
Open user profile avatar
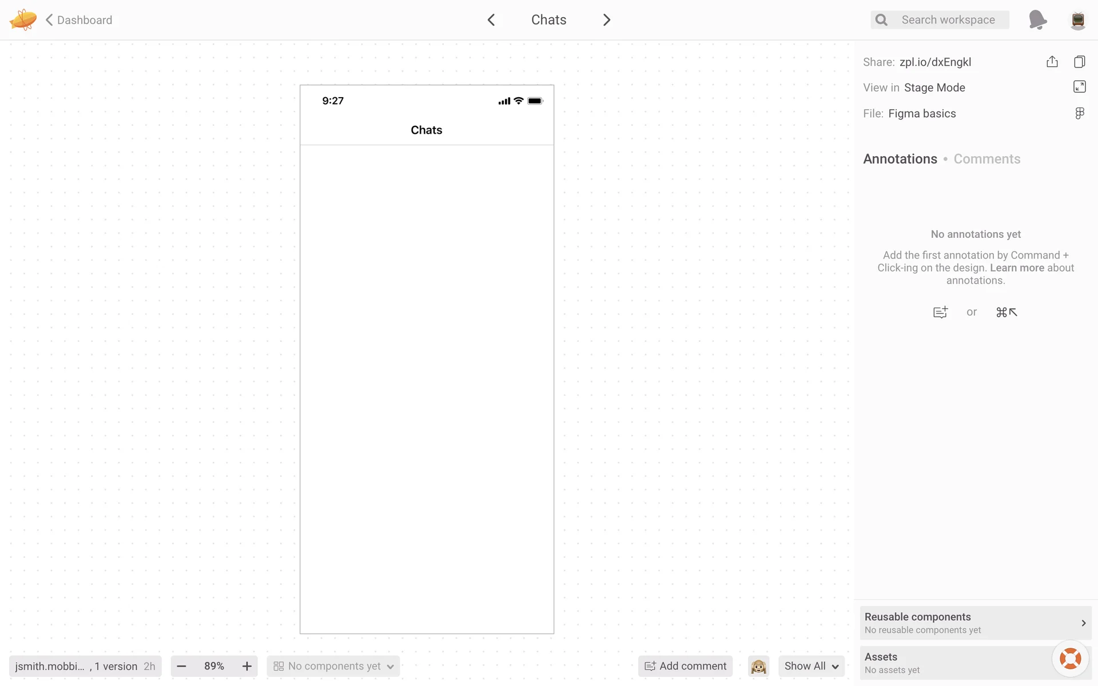click(x=1078, y=20)
